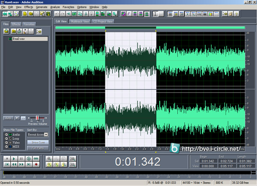Click the Go to Beginning transport button
The image size is (257, 186).
point(6,164)
